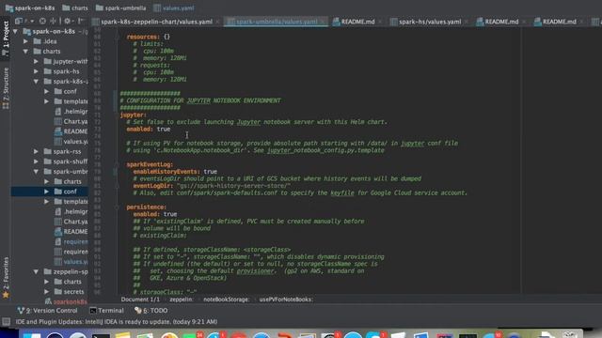This screenshot has height=338, width=602.
Task: Click the spark-on-k8s breadcrumb in navigation bar
Action: coord(30,8)
